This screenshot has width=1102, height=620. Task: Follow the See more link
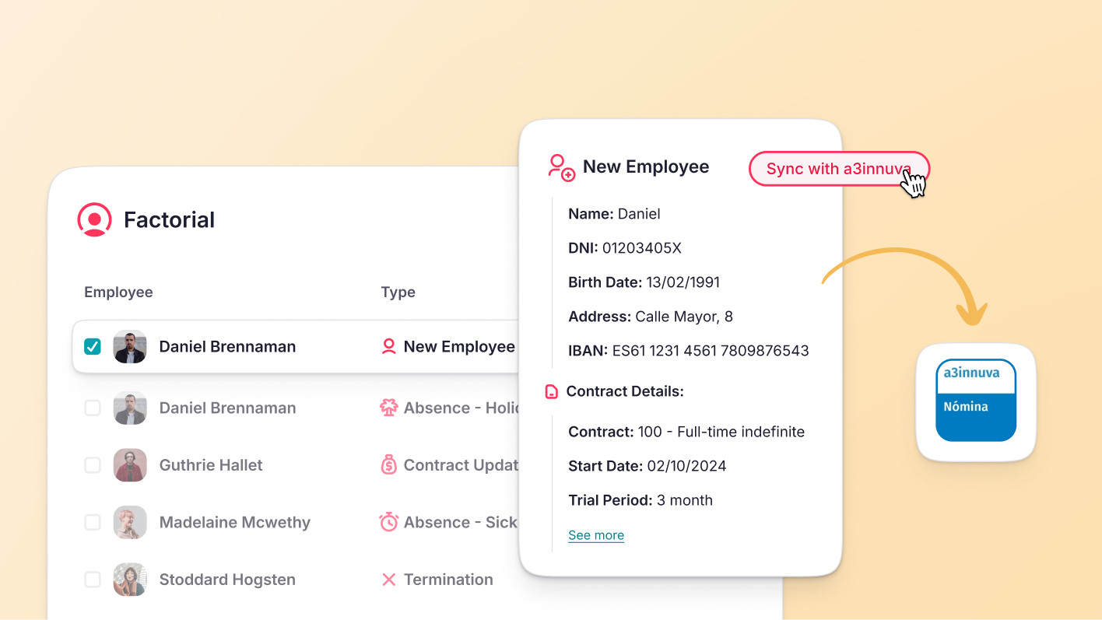[x=596, y=535]
